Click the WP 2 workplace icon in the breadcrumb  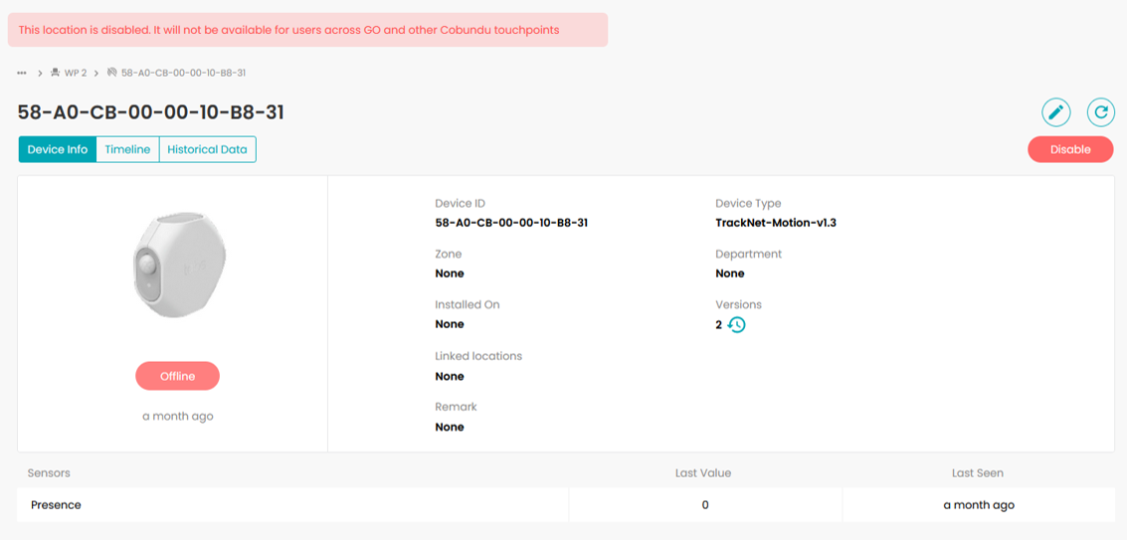pyautogui.click(x=56, y=73)
